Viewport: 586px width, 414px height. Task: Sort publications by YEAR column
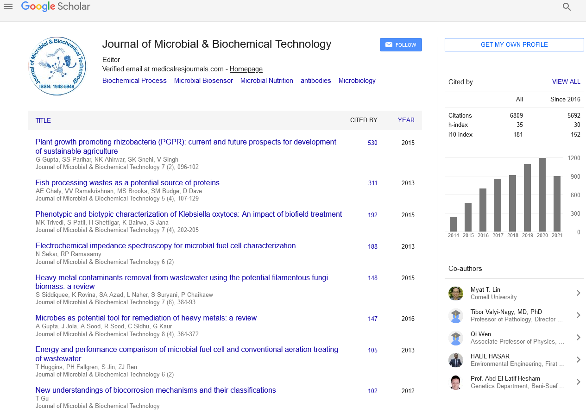pyautogui.click(x=406, y=120)
